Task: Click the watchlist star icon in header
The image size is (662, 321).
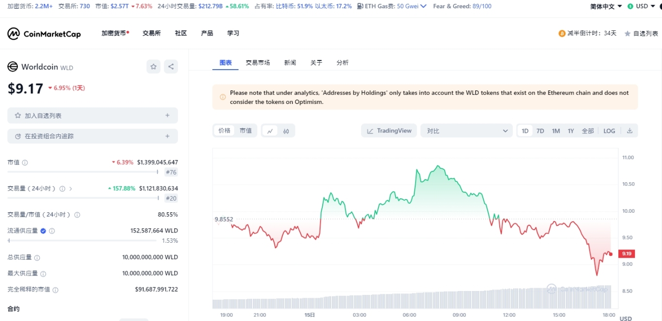Action: 628,34
